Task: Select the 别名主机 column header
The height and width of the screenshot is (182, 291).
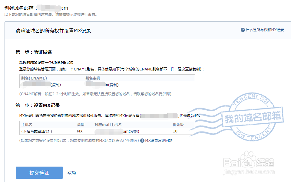Action: coord(93,78)
